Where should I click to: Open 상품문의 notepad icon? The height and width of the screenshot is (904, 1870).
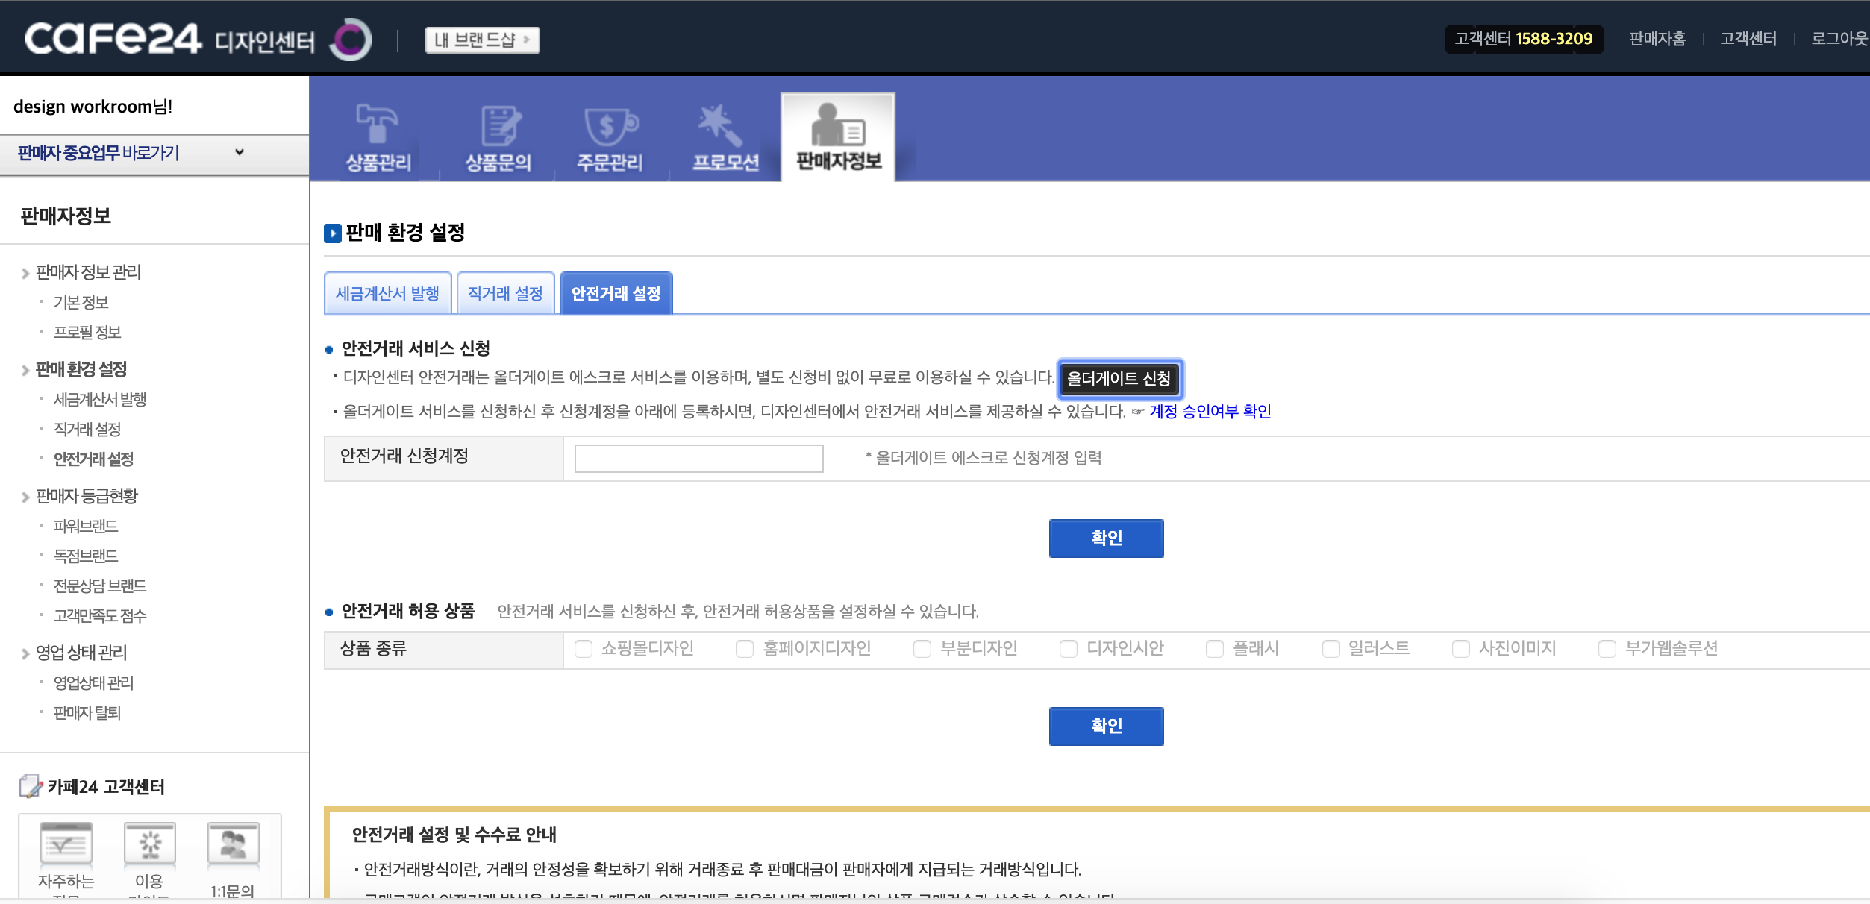[499, 125]
